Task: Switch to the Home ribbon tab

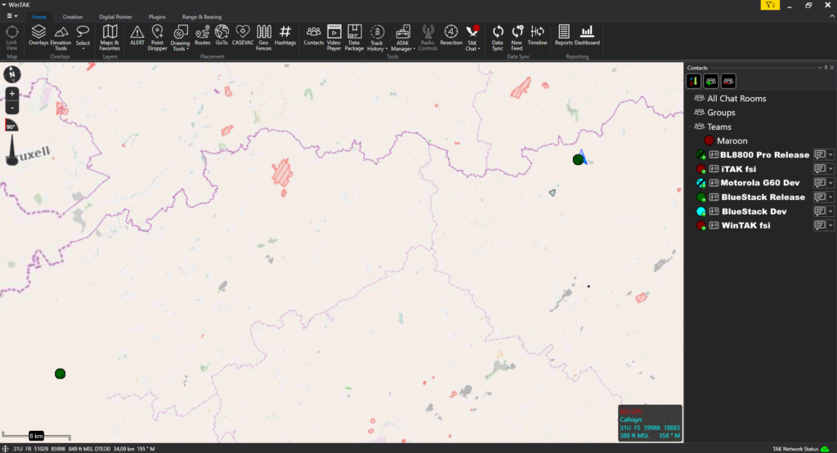Action: point(39,16)
